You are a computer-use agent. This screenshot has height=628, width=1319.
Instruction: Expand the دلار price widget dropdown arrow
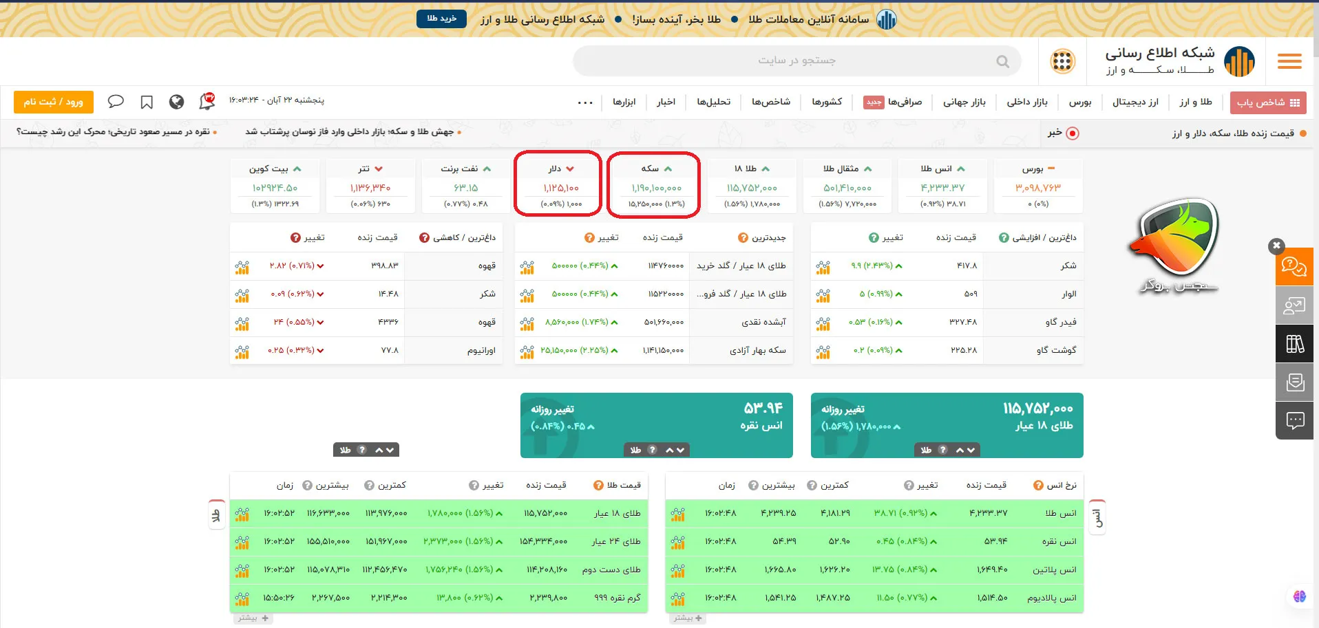[569, 168]
